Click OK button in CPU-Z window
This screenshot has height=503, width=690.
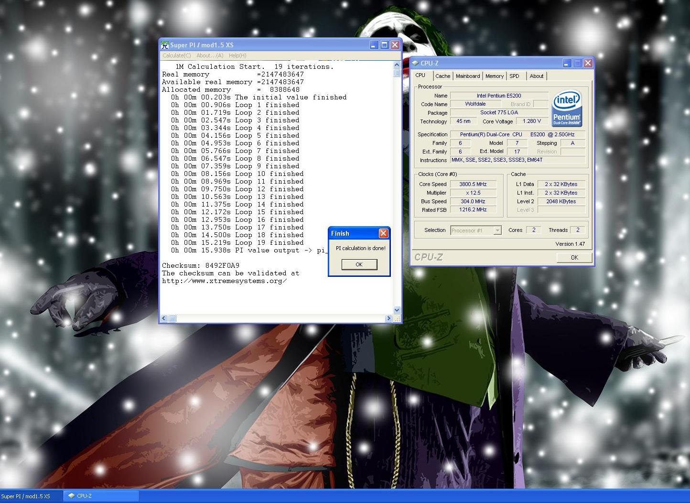575,257
